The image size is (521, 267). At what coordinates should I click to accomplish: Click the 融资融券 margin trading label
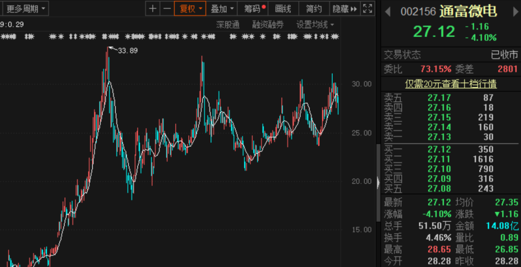[268, 25]
